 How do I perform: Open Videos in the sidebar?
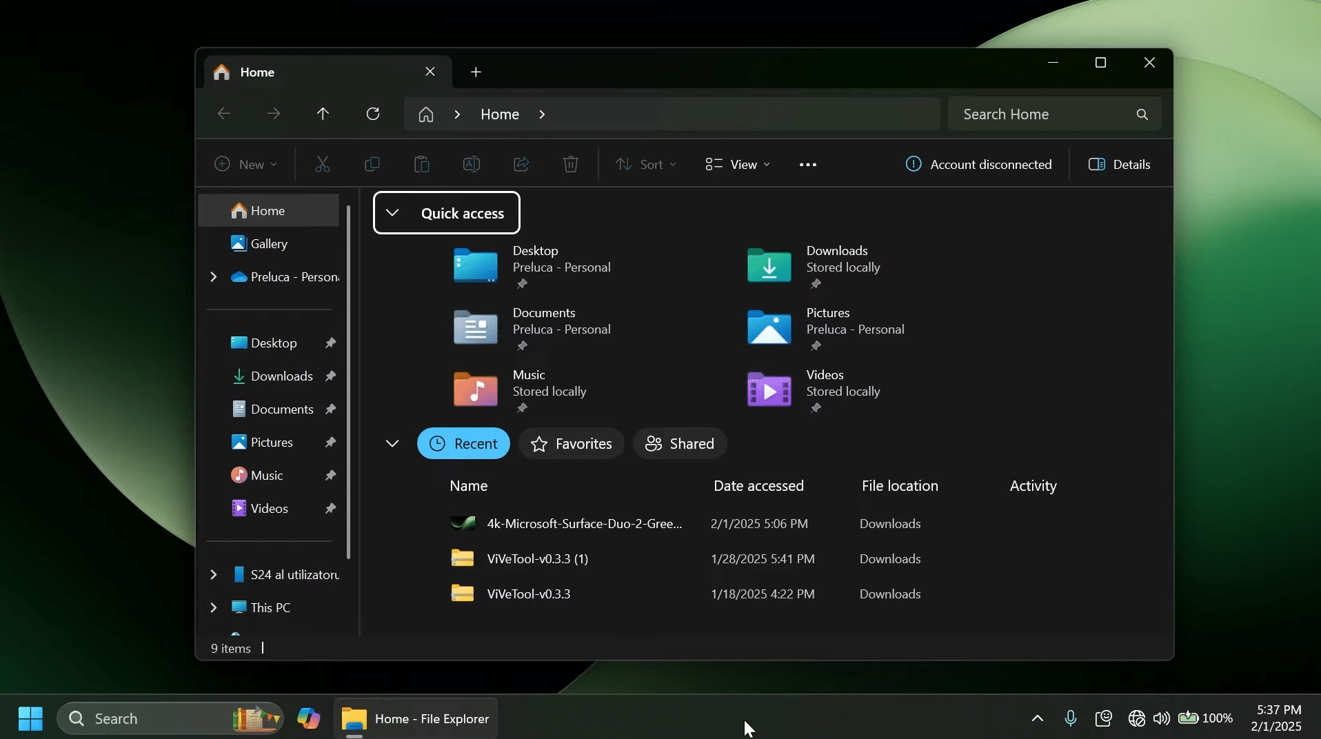269,508
